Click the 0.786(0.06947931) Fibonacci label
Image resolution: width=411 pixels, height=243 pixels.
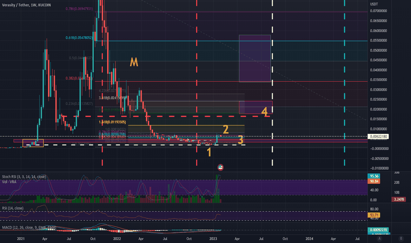click(x=79, y=9)
